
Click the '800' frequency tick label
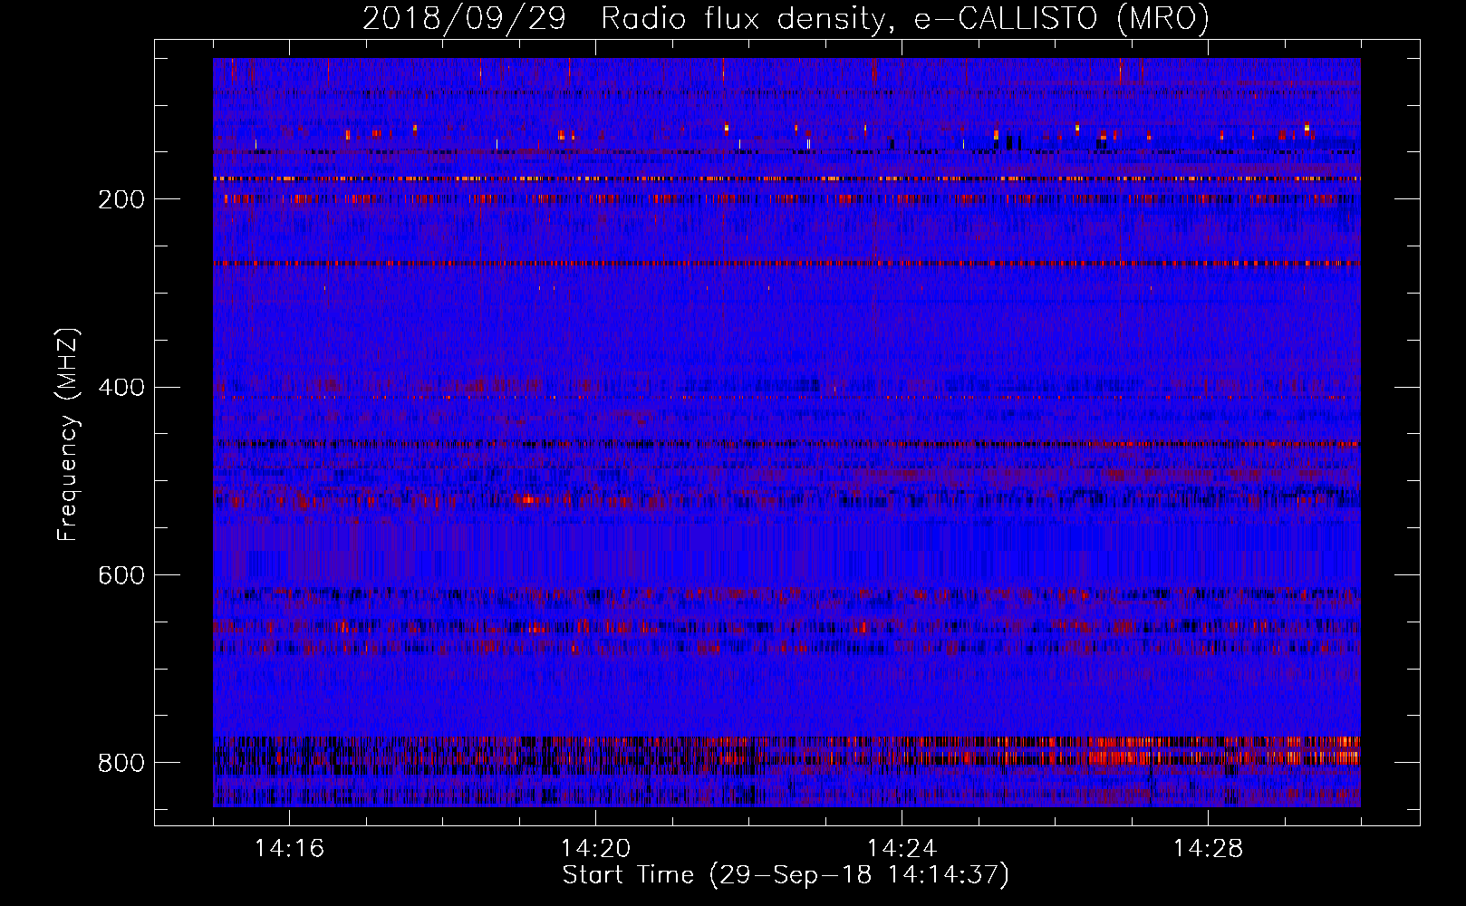point(121,763)
